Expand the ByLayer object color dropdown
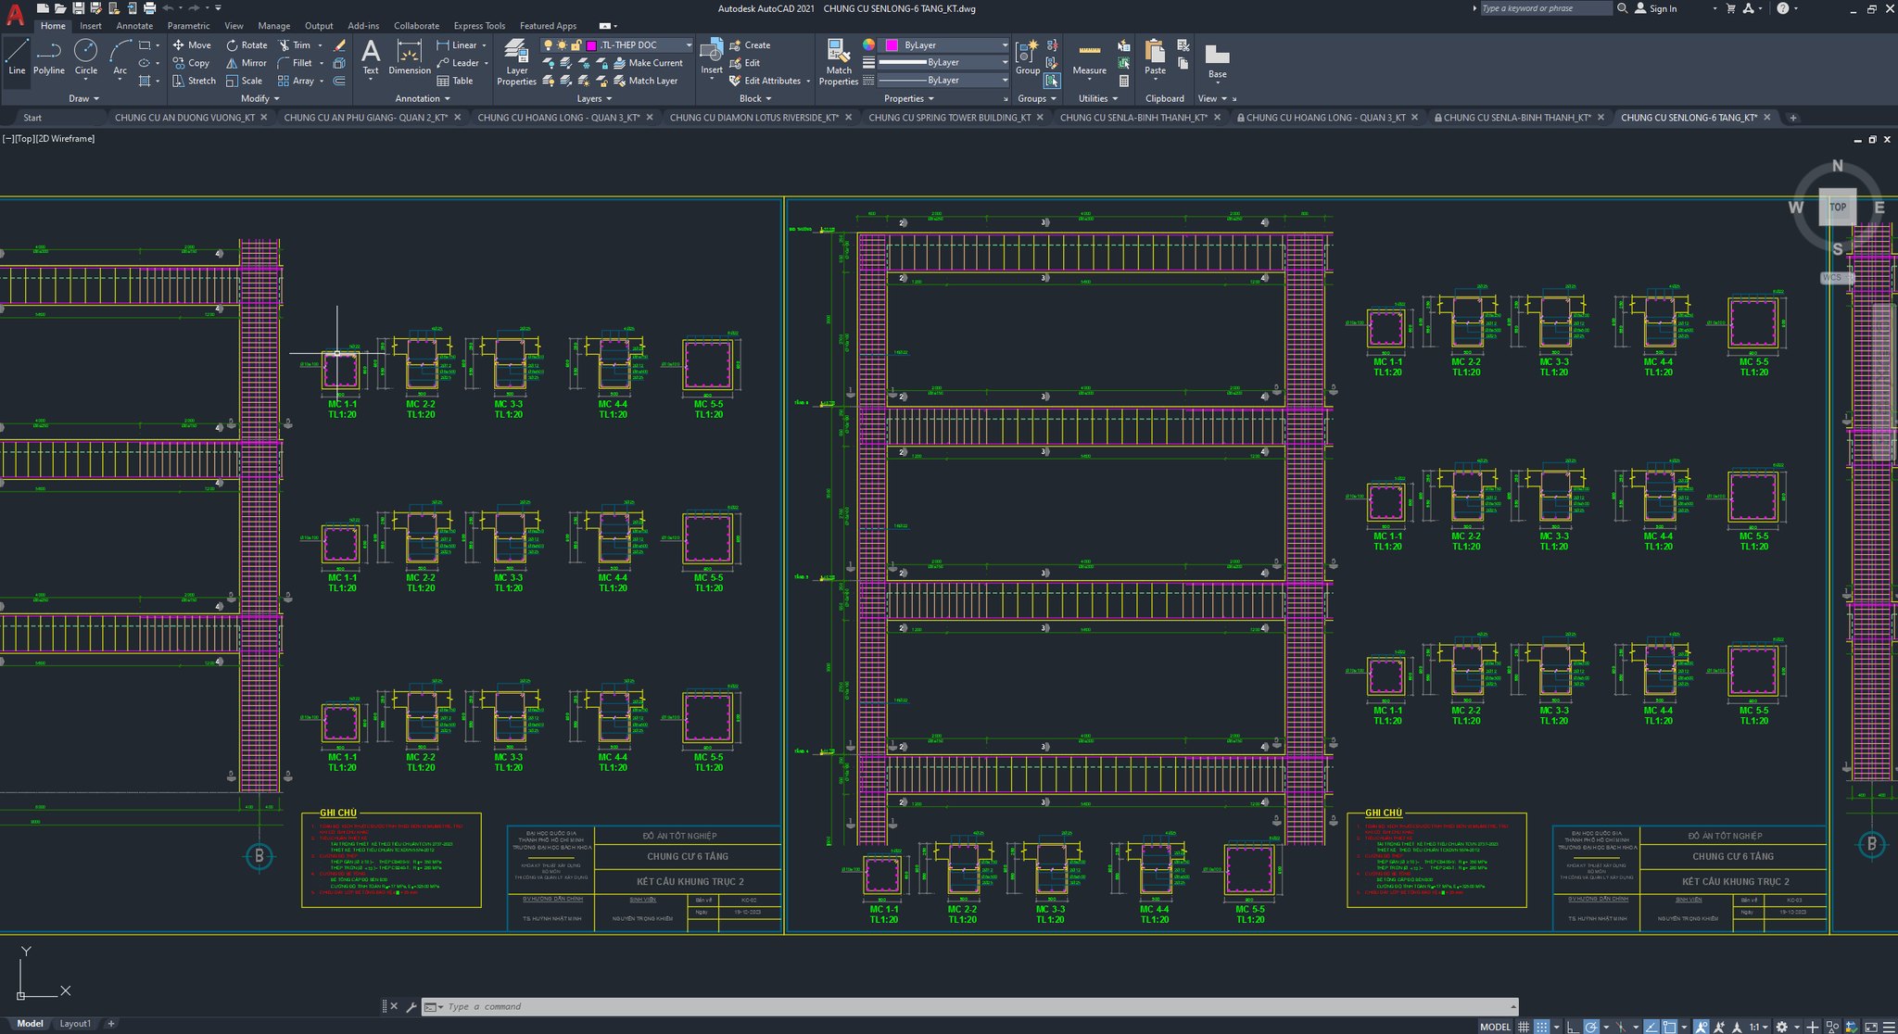1898x1034 pixels. click(x=1005, y=45)
